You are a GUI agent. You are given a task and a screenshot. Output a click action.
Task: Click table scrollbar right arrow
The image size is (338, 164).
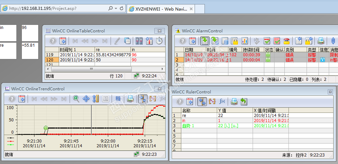pyautogui.click(x=162, y=69)
